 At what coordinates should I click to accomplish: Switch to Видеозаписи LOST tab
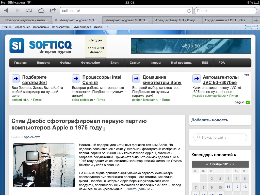pyautogui.click(x=227, y=20)
